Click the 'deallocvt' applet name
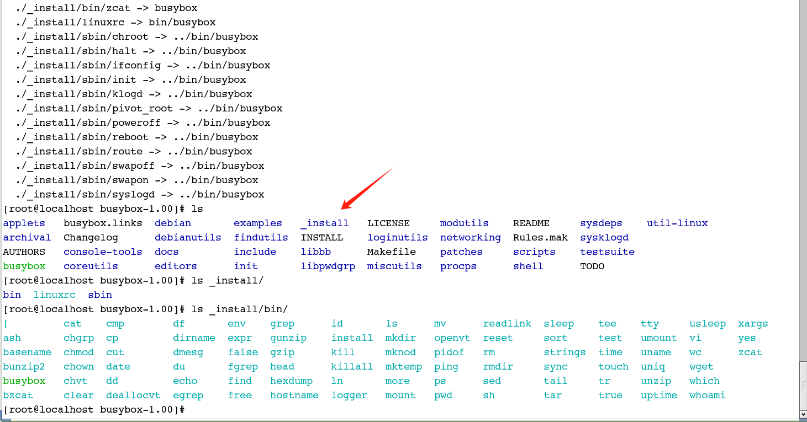Viewport: 807px width, 422px height. 133,396
